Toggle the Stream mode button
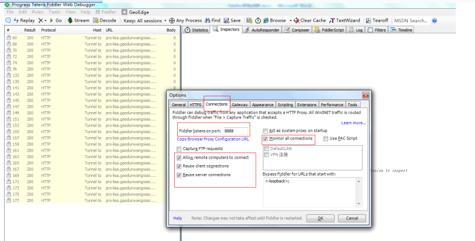The height and width of the screenshot is (241, 475). pyautogui.click(x=79, y=20)
